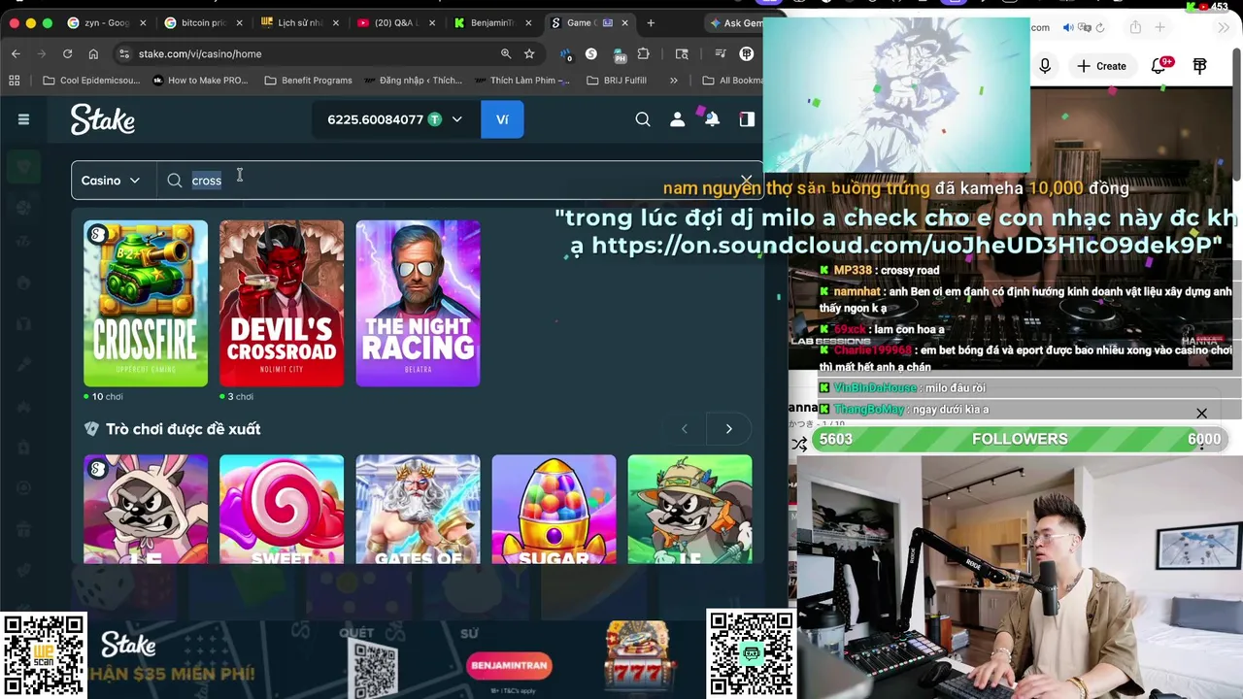This screenshot has width=1243, height=699.
Task: Go to Chrome home page icon
Action: 93,53
